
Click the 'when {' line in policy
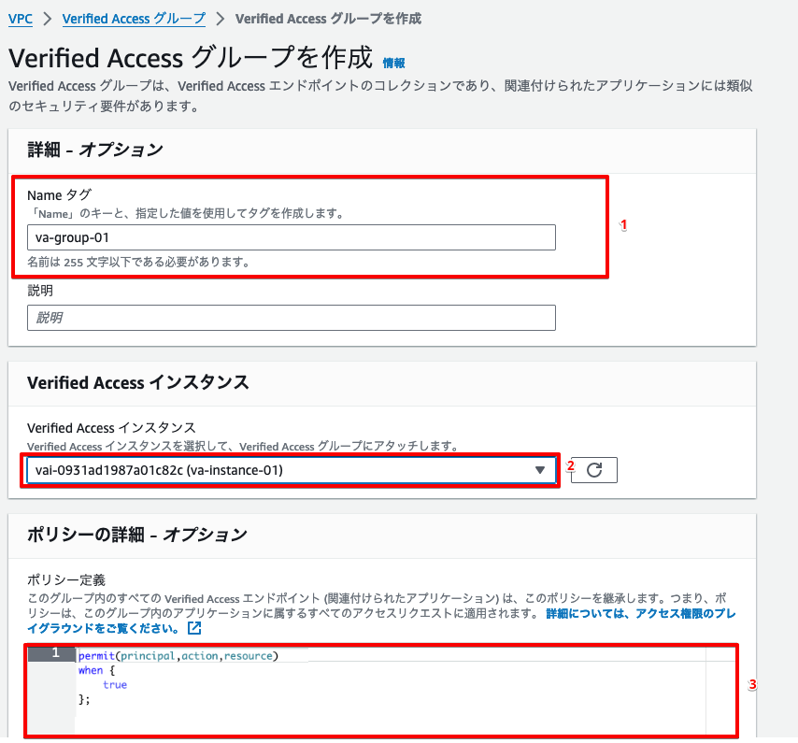pyautogui.click(x=96, y=670)
